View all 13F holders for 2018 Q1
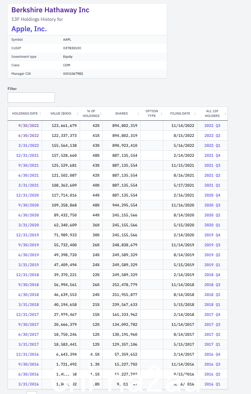251x394 pixels. [212, 304]
